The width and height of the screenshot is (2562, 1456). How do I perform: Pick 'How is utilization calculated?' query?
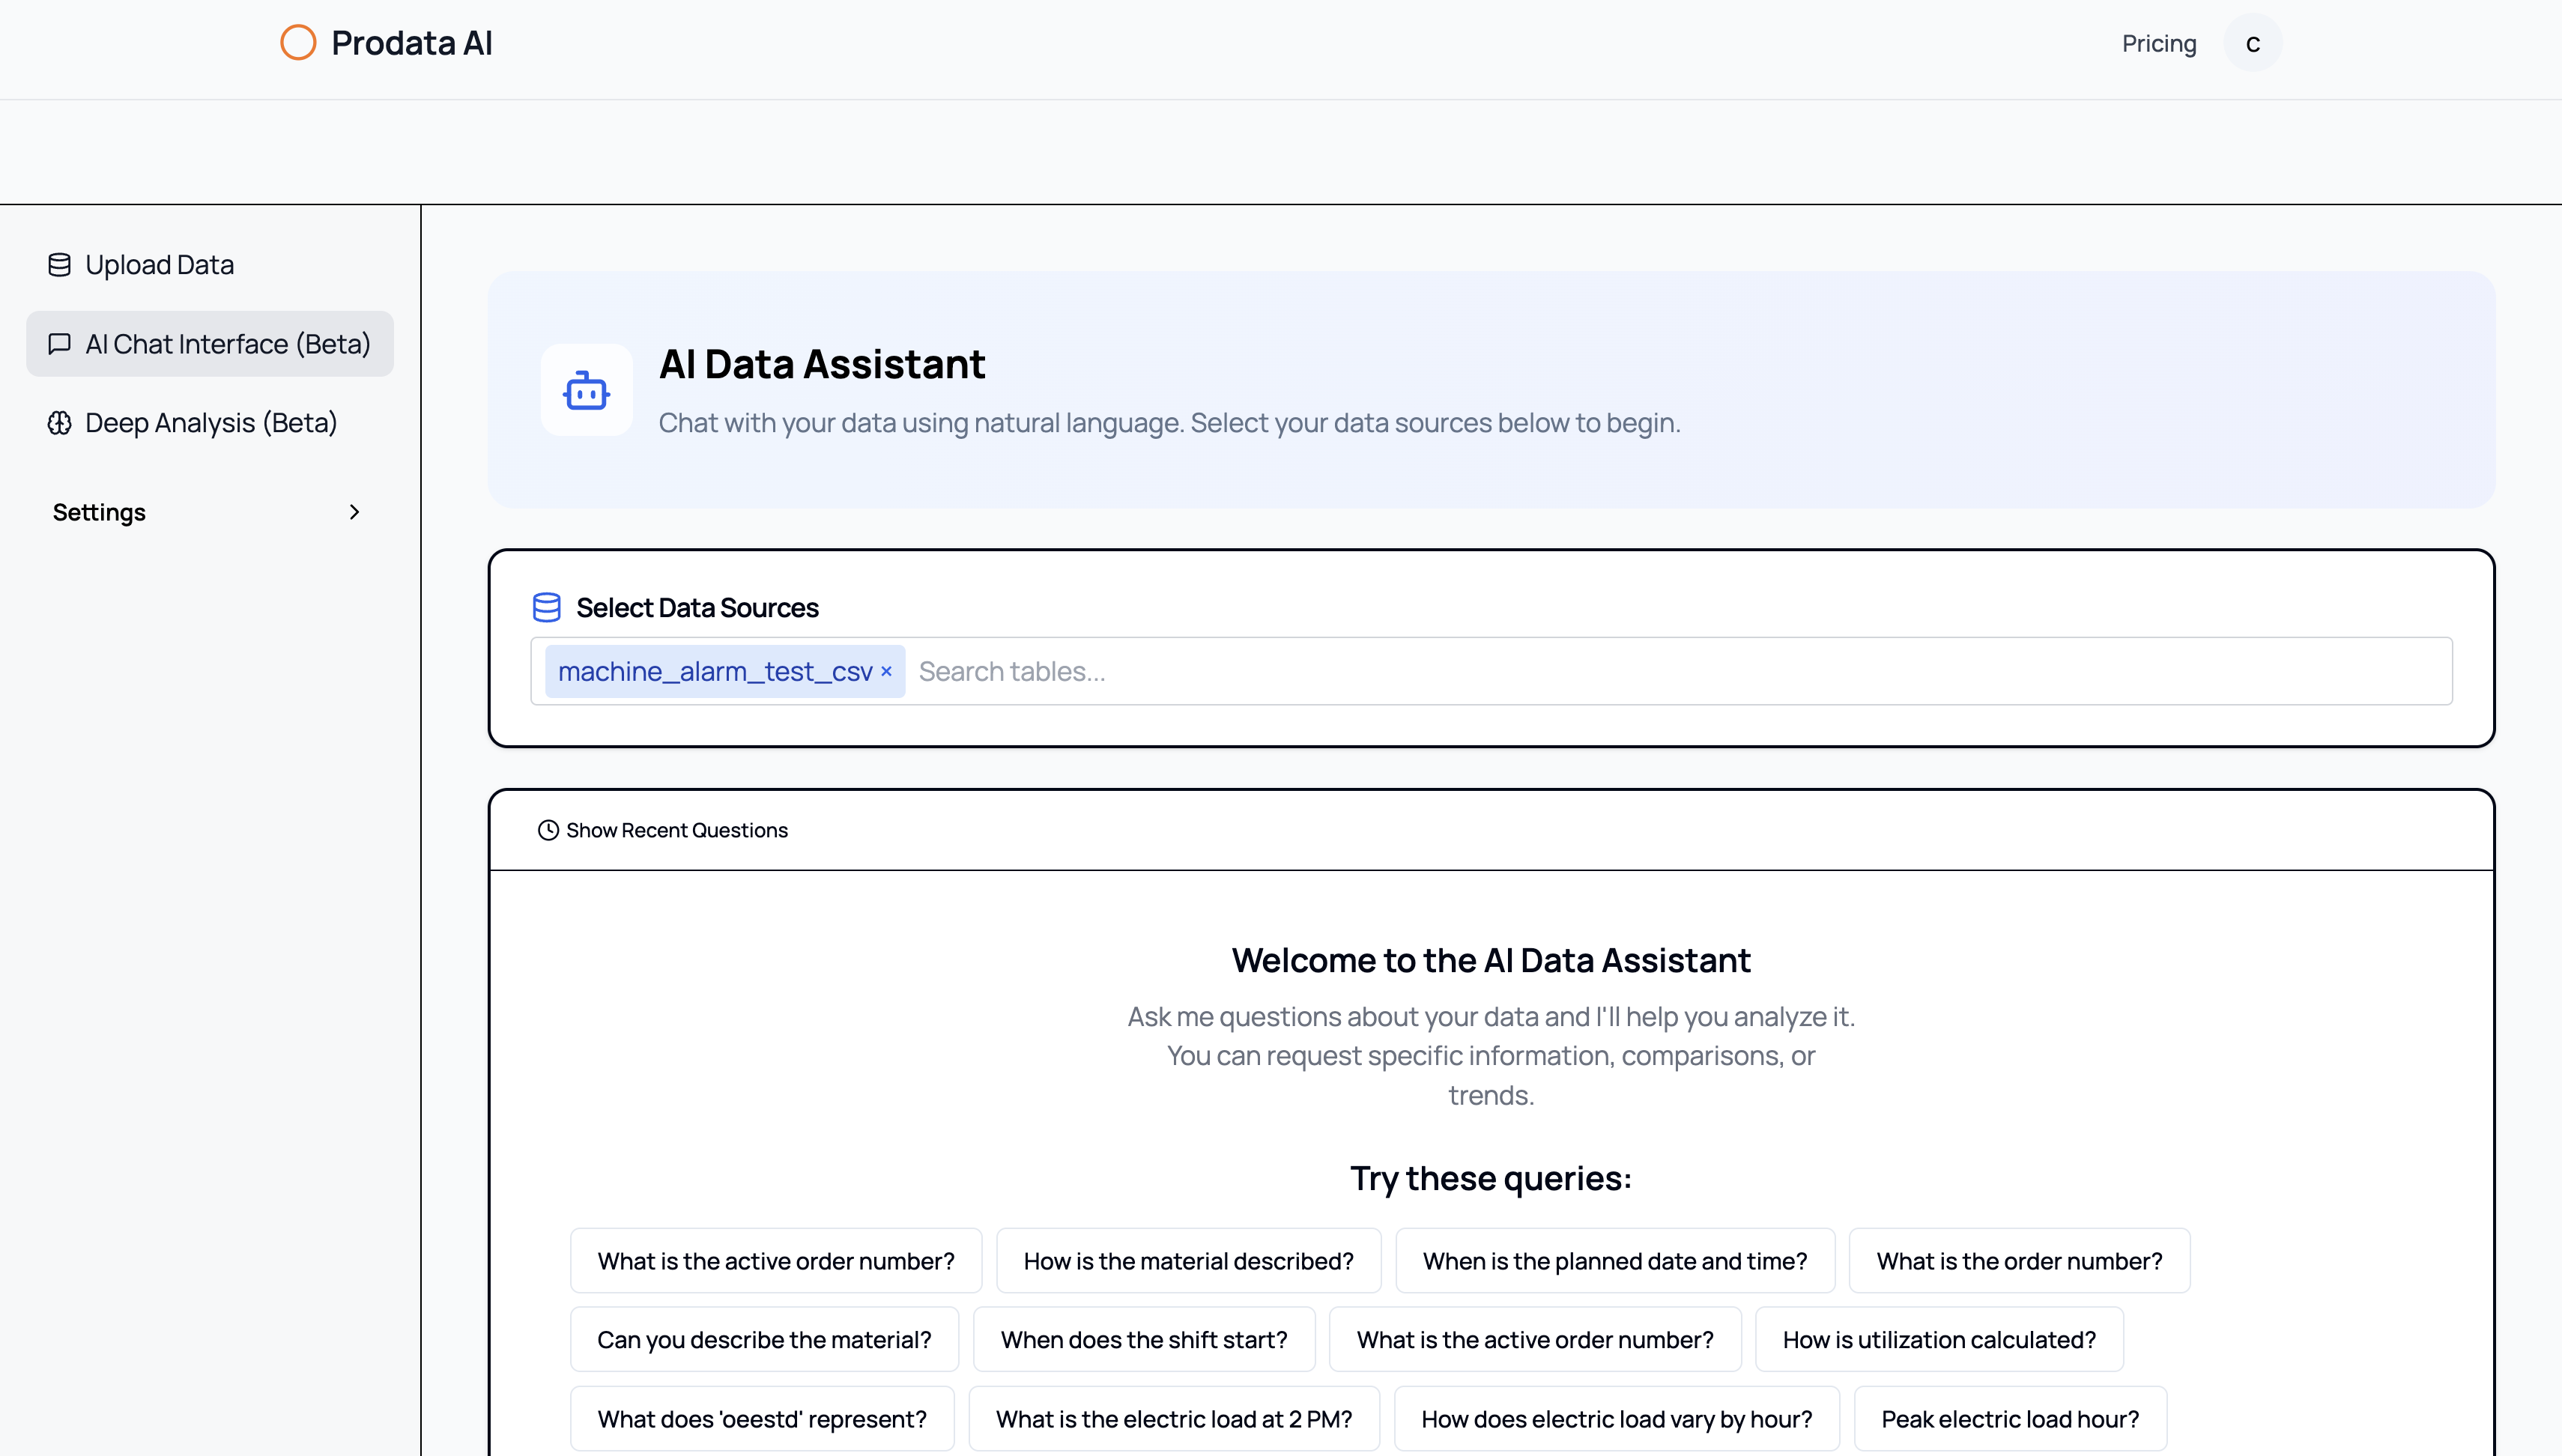(1938, 1340)
